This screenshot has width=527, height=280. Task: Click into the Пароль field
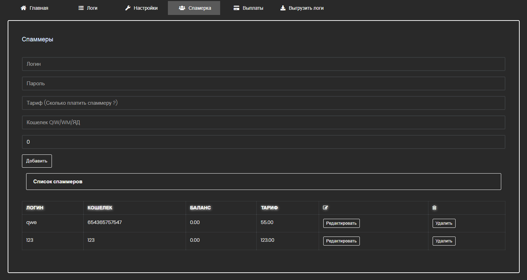click(x=263, y=83)
